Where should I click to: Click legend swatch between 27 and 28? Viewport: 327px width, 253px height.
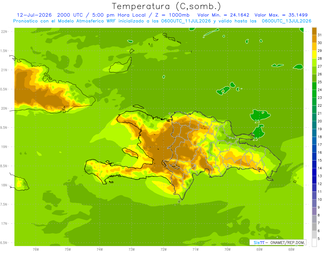(314, 62)
